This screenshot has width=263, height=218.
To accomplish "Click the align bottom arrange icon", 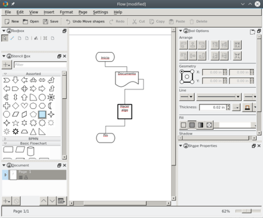I will click(202, 56).
